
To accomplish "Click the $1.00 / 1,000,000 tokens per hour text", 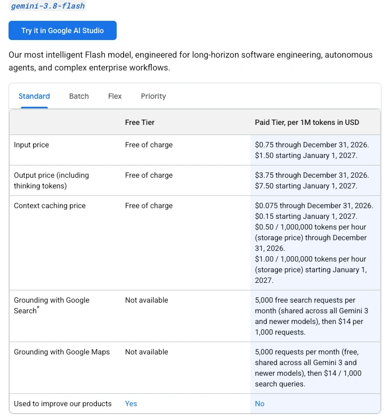I will click(311, 259).
